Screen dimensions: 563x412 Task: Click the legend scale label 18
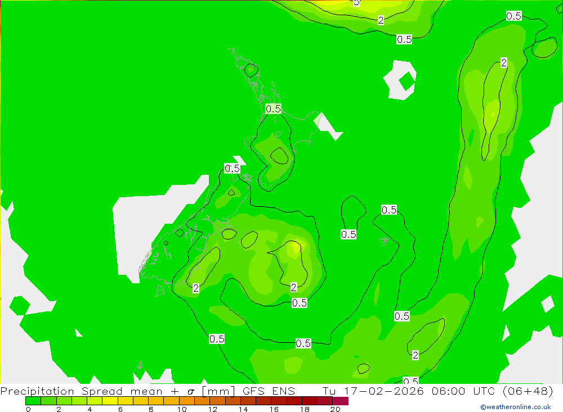tap(305, 409)
